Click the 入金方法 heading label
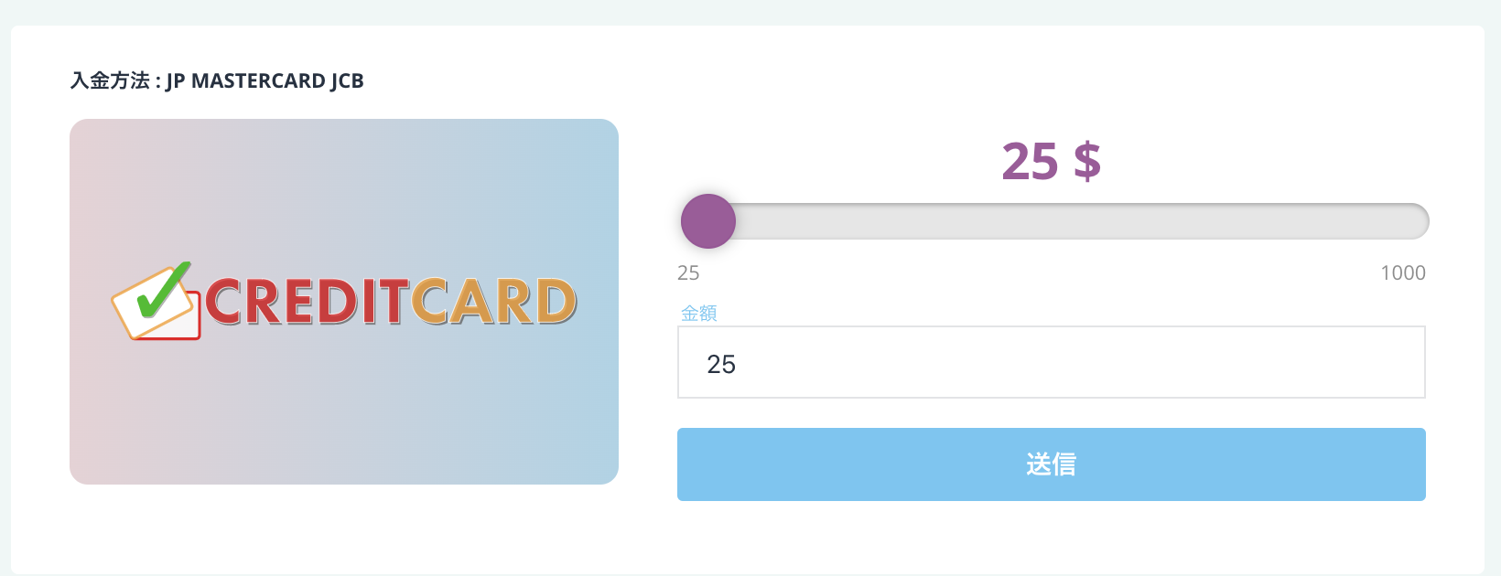1501x576 pixels. 110,80
